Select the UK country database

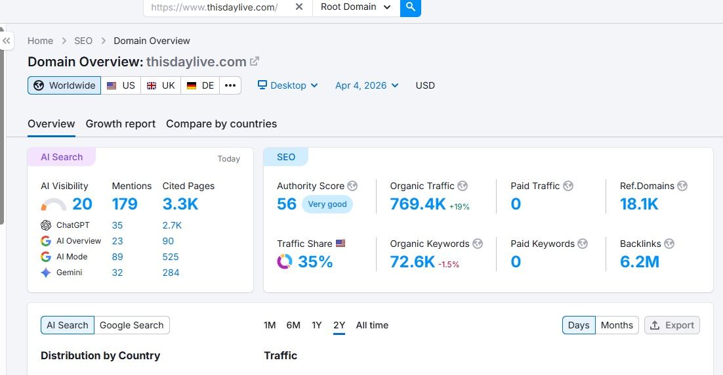[161, 85]
